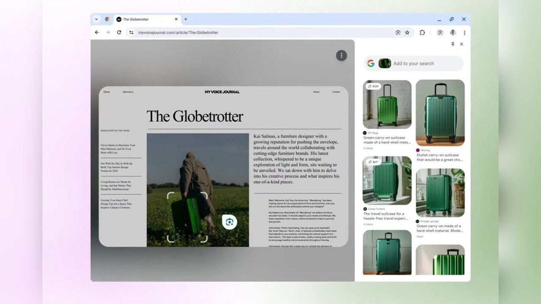This screenshot has width=541, height=304.
Task: Select the The Globetrotter browser tab
Action: click(x=144, y=19)
